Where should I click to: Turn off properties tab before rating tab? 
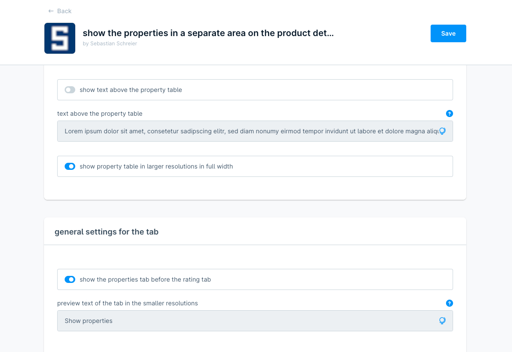coord(70,279)
